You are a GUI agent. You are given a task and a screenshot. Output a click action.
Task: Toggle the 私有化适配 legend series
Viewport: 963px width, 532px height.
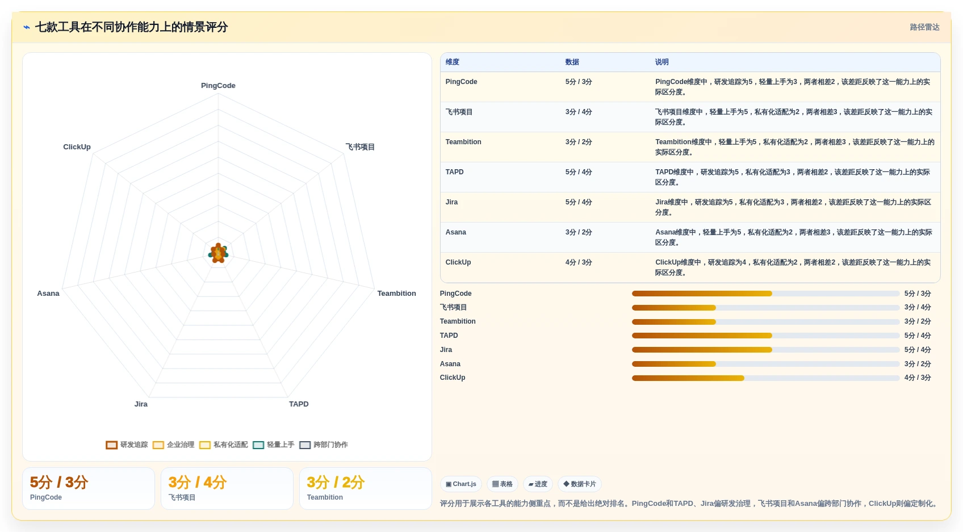click(224, 445)
